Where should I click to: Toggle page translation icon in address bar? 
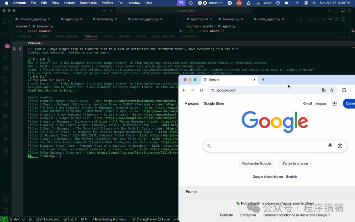[324, 90]
